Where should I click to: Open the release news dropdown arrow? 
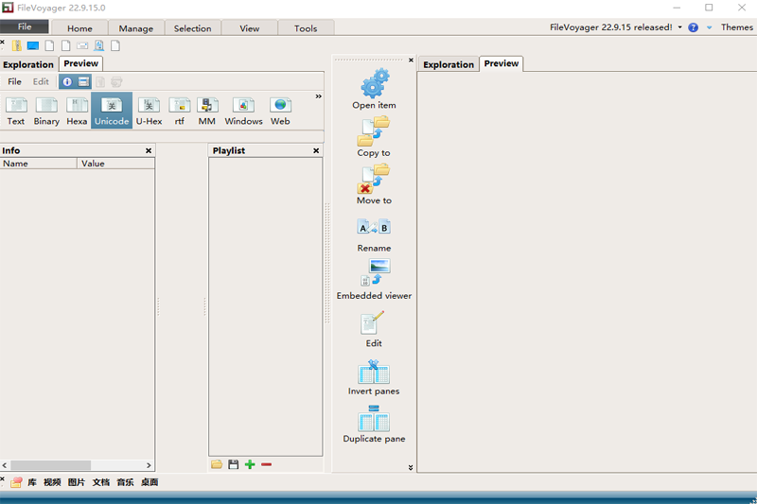click(x=679, y=27)
